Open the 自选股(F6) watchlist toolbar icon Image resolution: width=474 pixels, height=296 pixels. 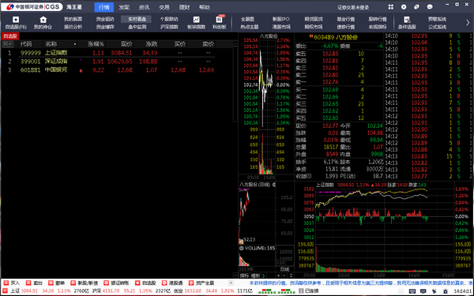point(16,20)
